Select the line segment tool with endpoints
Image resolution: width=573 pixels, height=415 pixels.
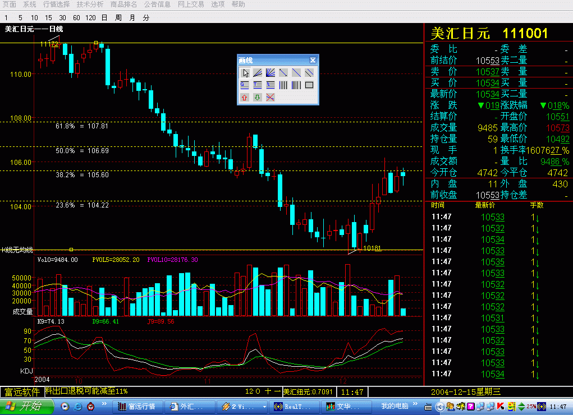click(283, 73)
